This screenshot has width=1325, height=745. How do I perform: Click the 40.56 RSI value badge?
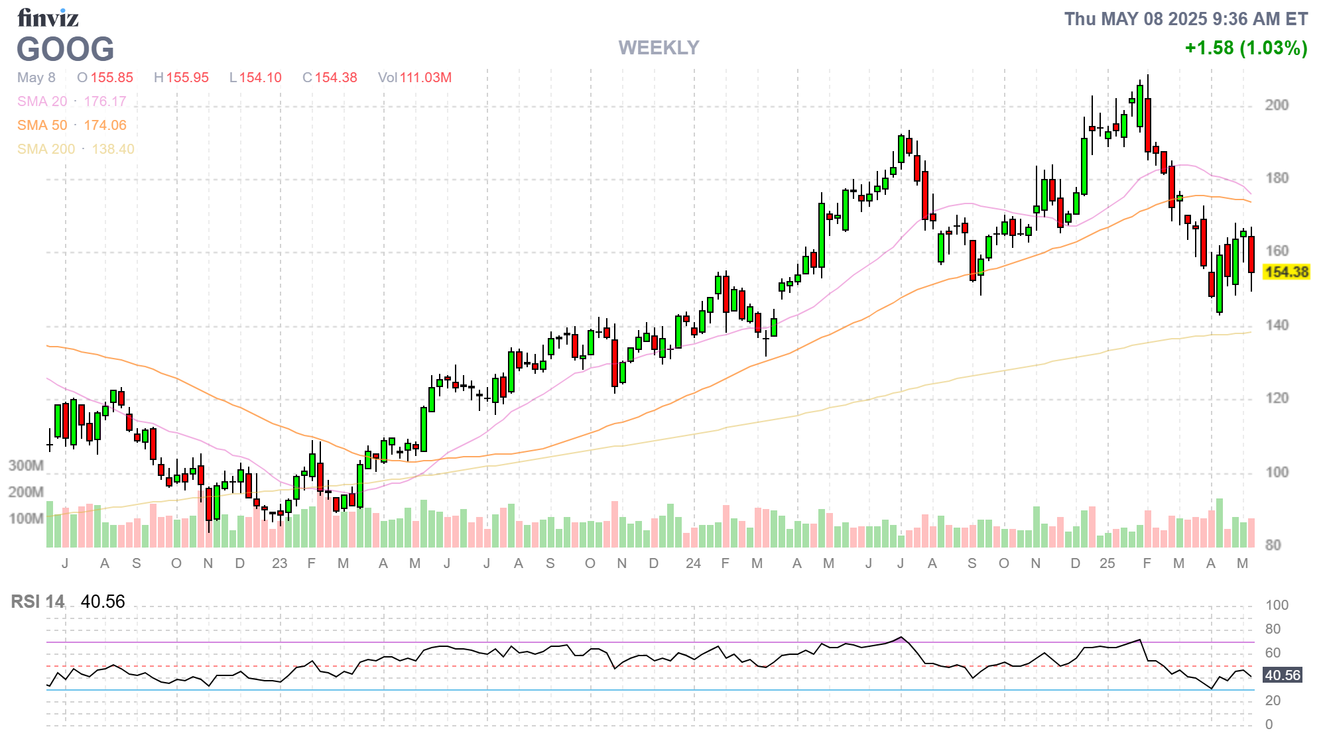coord(1283,675)
